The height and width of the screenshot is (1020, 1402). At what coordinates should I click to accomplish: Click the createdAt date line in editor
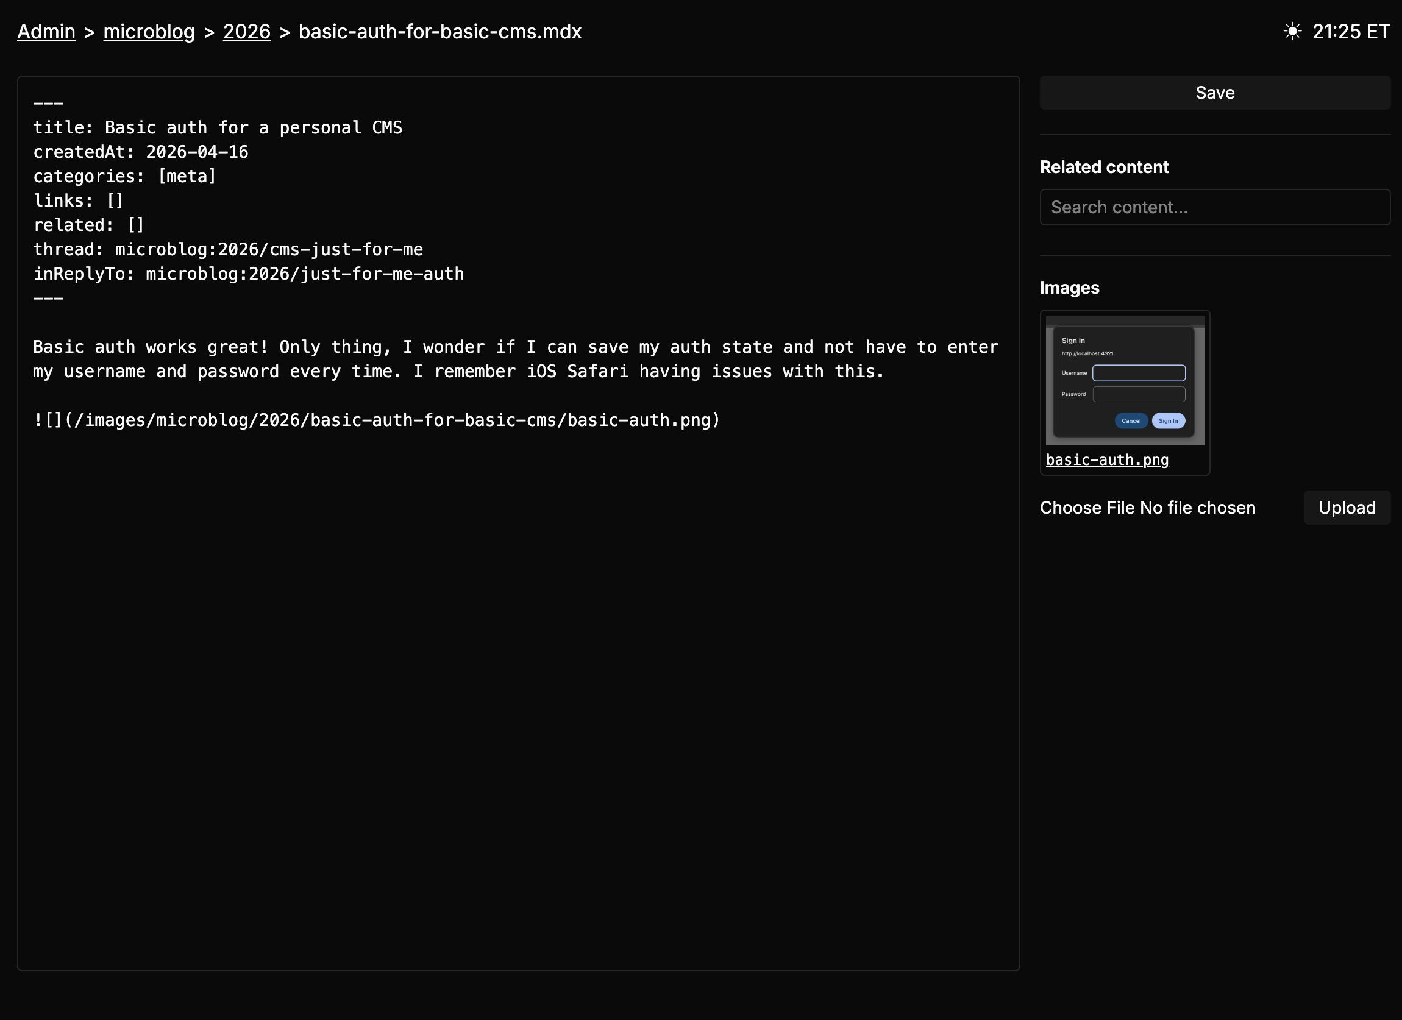click(141, 152)
